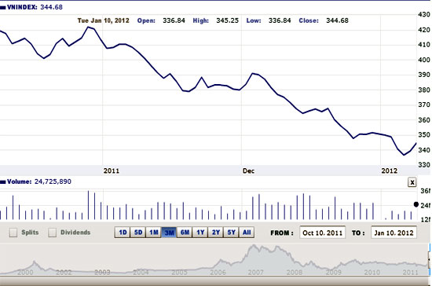Show All history range
Viewport: 432px width, 286px height.
(247, 233)
